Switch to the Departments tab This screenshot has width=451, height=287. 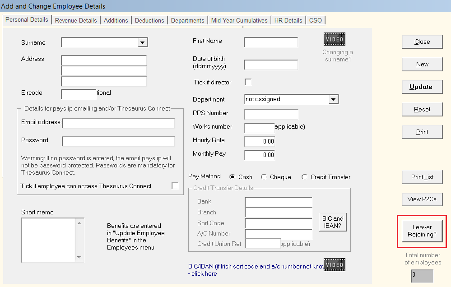(x=187, y=20)
